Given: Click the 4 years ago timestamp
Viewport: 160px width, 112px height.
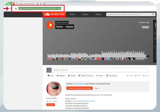Looking at the screenshot, I should pyautogui.click(x=144, y=22).
